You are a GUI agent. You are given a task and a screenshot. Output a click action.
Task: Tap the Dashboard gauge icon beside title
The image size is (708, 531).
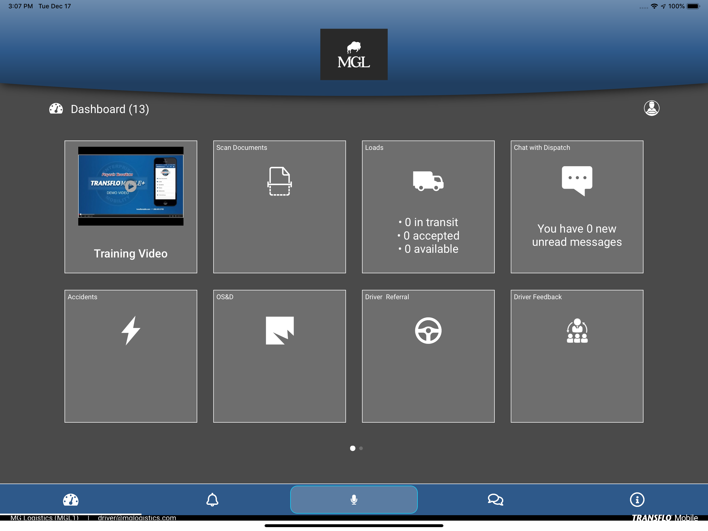pos(56,109)
